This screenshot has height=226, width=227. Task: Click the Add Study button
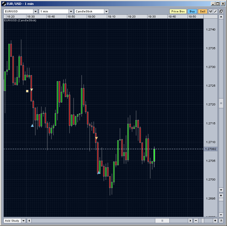point(12,221)
